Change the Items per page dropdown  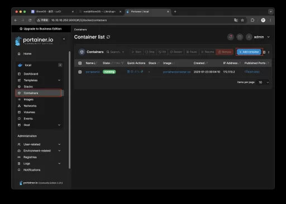[263, 82]
